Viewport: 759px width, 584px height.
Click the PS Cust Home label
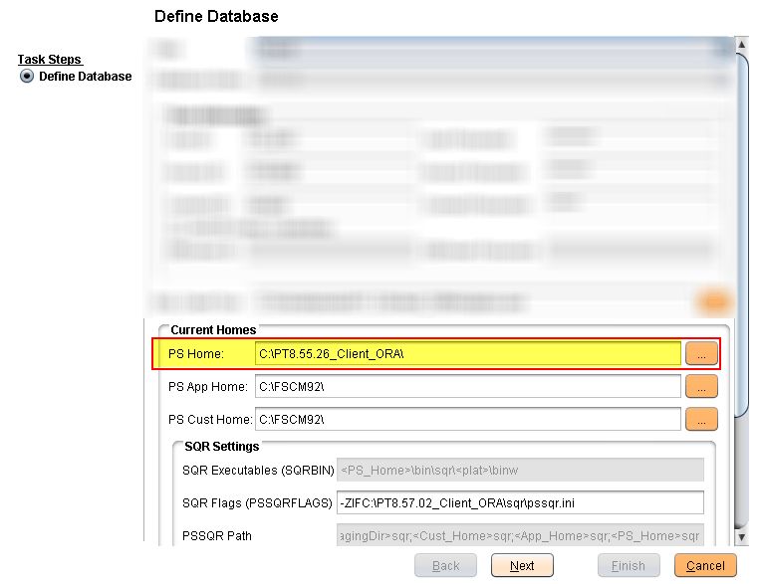(x=210, y=419)
